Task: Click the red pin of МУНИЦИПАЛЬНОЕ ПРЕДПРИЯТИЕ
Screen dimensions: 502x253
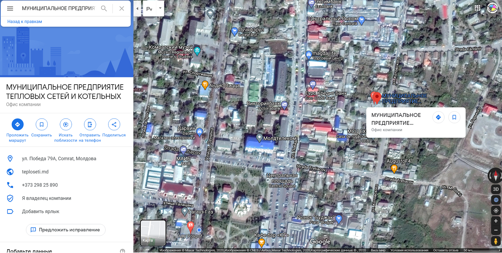Action: [376, 97]
